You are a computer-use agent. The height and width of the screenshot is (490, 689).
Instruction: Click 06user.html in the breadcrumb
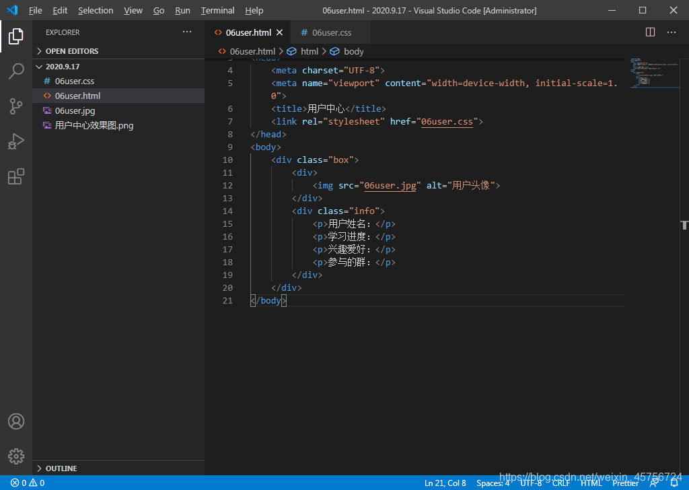point(252,51)
